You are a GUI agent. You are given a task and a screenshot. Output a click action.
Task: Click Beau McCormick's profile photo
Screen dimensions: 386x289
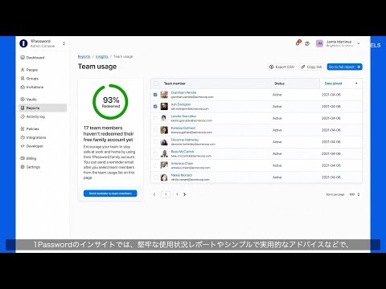[164, 153]
